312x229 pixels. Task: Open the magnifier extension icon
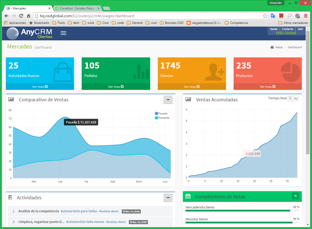point(289,16)
